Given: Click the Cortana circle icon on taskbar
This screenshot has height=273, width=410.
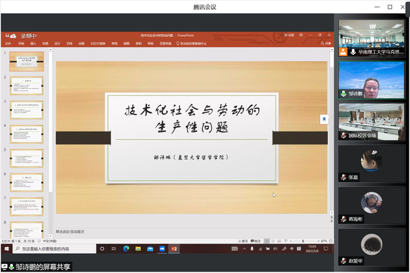Looking at the screenshot, I should click(x=101, y=249).
